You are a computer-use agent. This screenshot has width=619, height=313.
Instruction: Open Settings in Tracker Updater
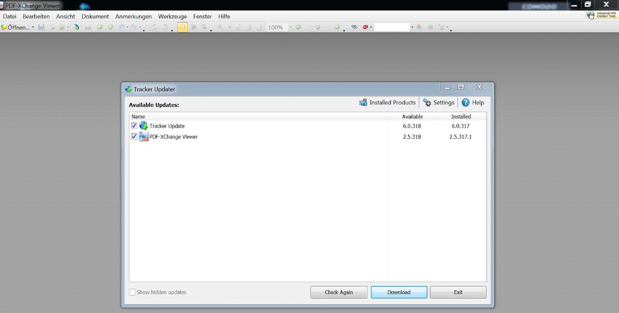439,103
